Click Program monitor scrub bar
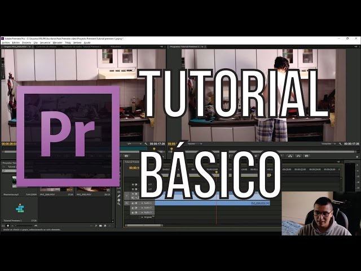The width and height of the screenshot is (361, 271). [264, 152]
